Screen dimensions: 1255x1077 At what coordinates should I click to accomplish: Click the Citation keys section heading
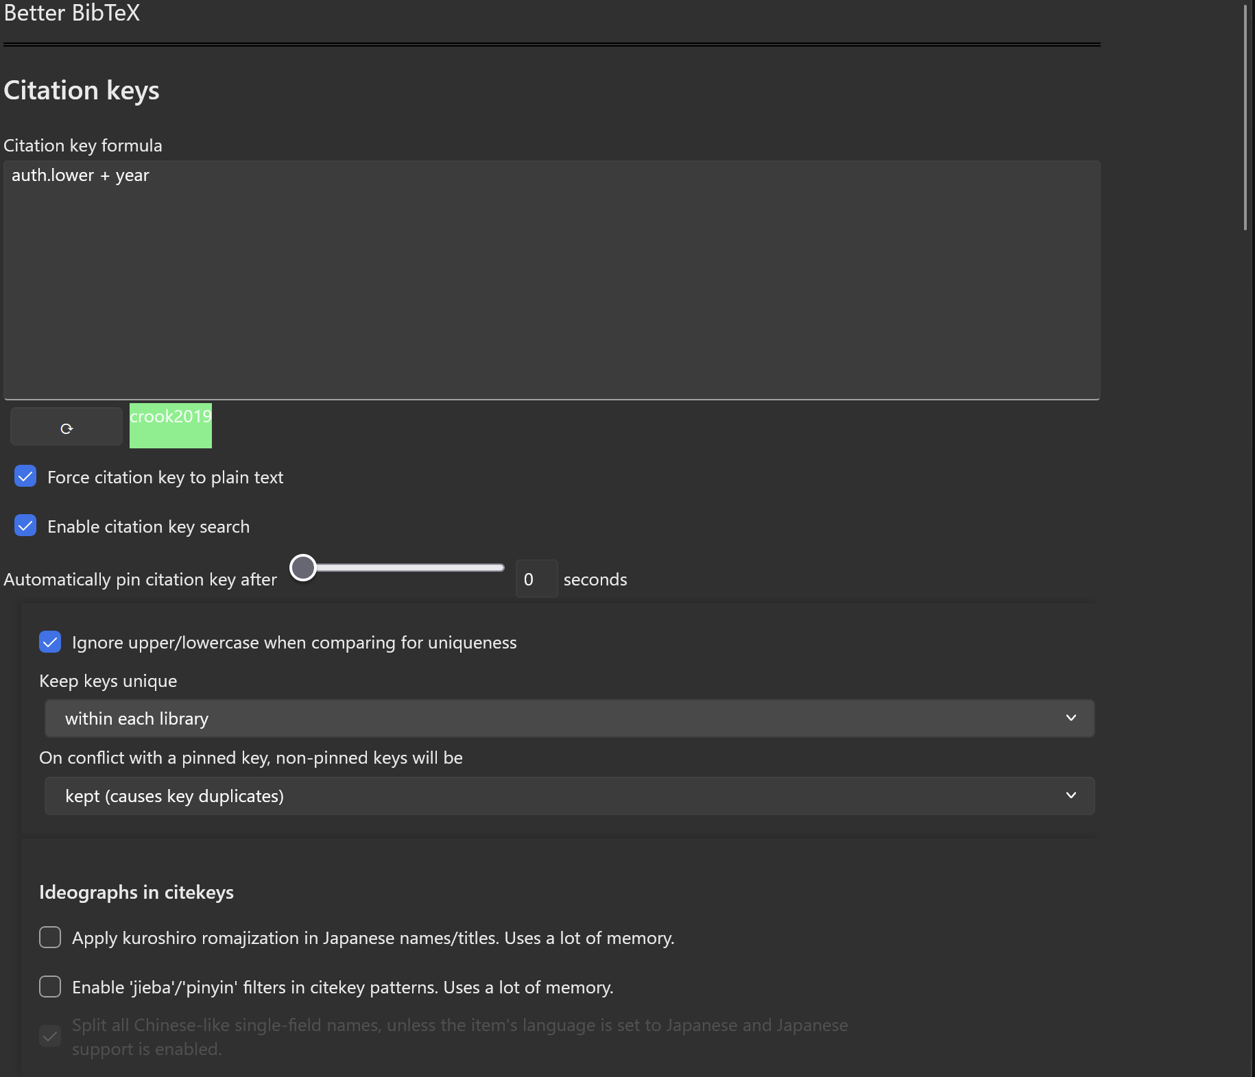coord(82,90)
